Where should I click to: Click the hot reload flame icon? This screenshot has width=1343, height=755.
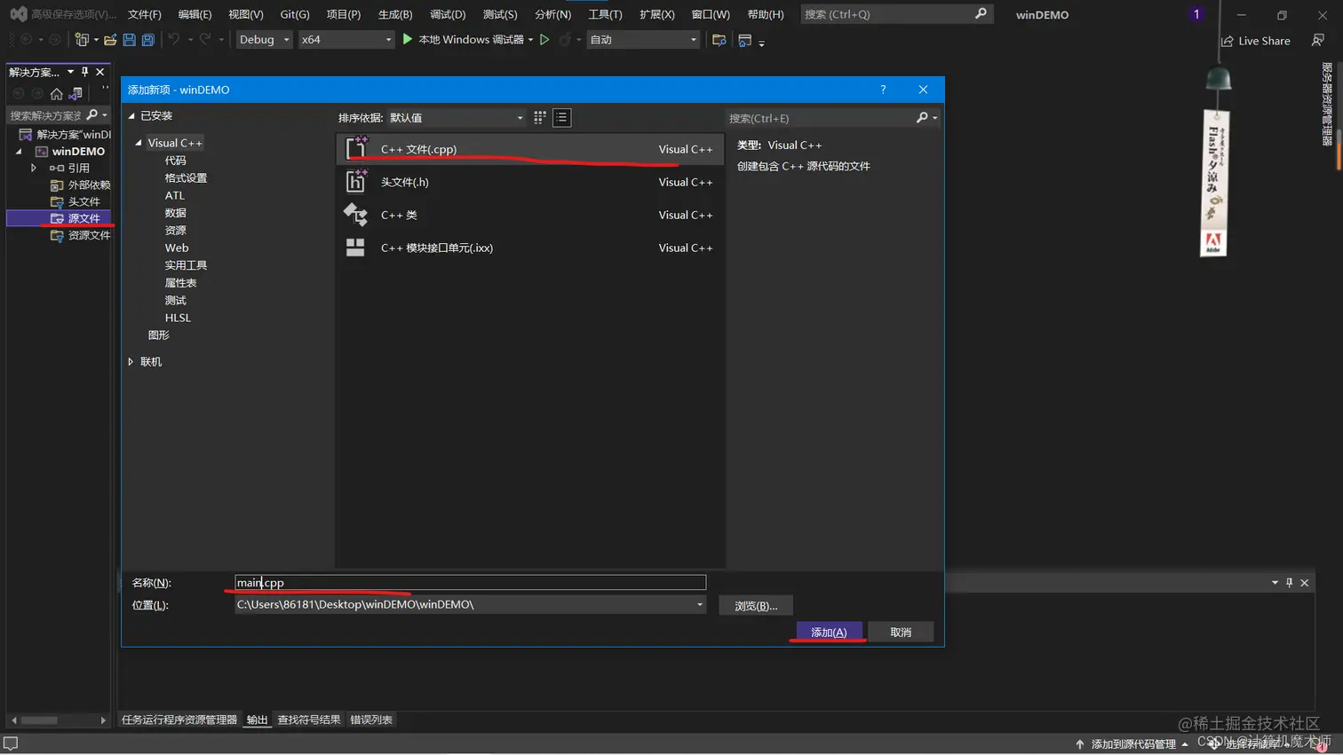(x=564, y=39)
